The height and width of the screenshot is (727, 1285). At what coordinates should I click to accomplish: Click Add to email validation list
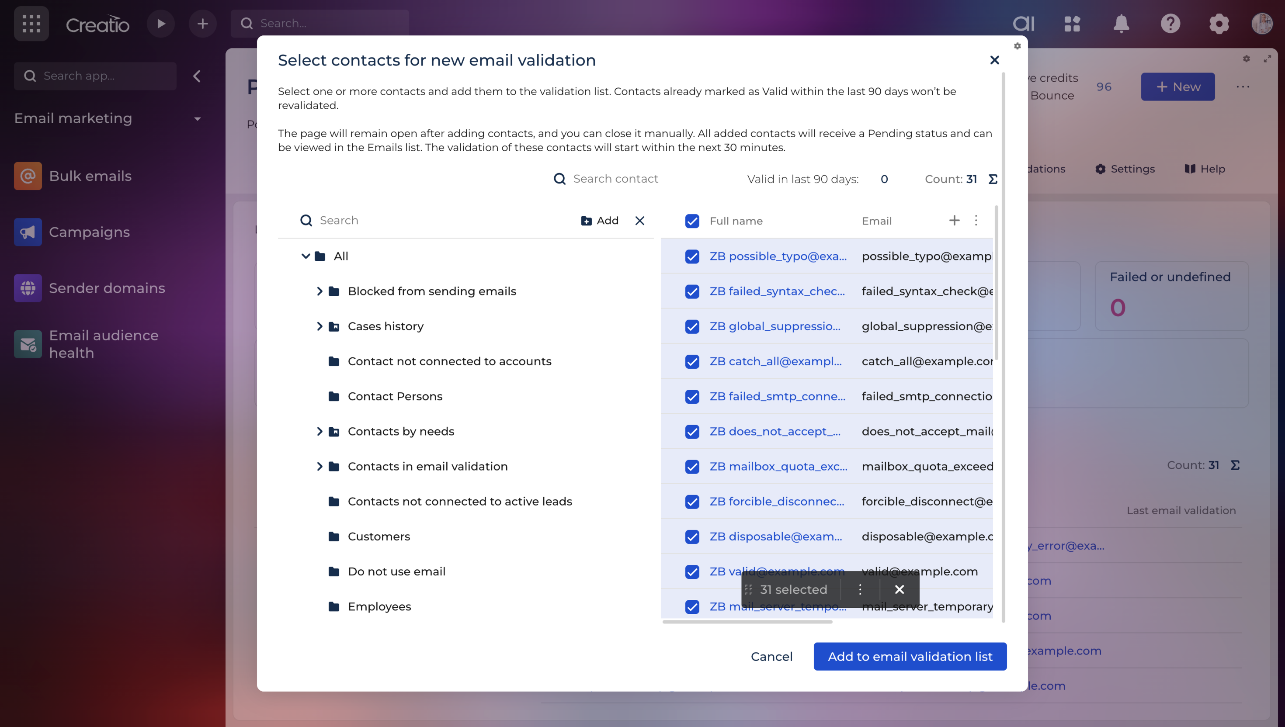[910, 657]
